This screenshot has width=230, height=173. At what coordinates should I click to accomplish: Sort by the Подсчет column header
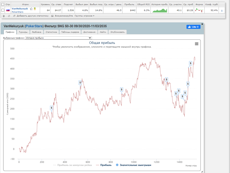[x=68, y=4]
